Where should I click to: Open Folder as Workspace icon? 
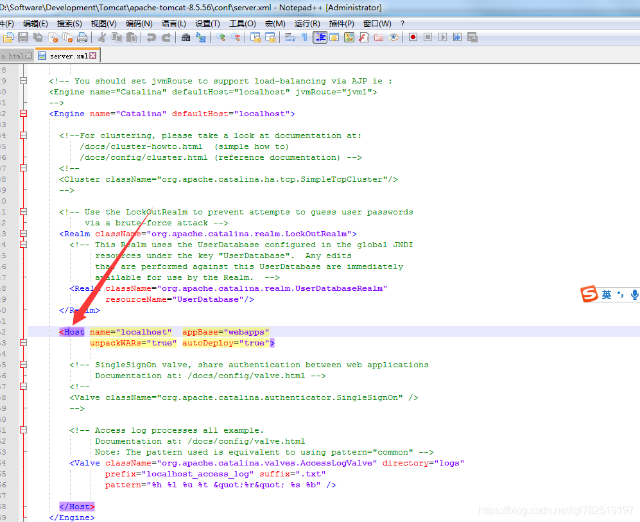click(379, 37)
